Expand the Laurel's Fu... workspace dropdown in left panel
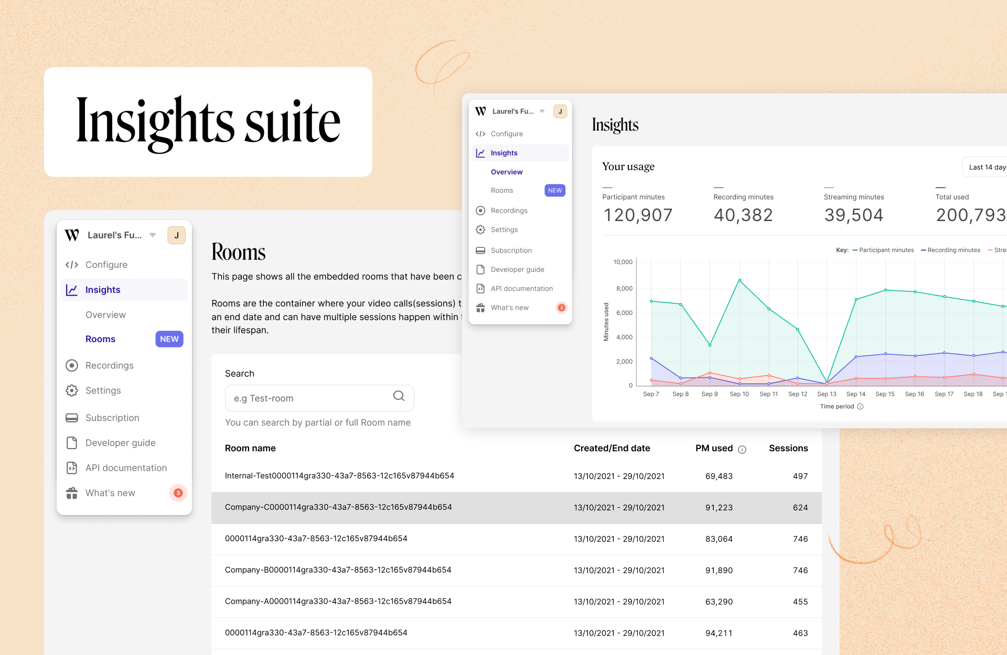This screenshot has height=655, width=1007. [x=153, y=235]
